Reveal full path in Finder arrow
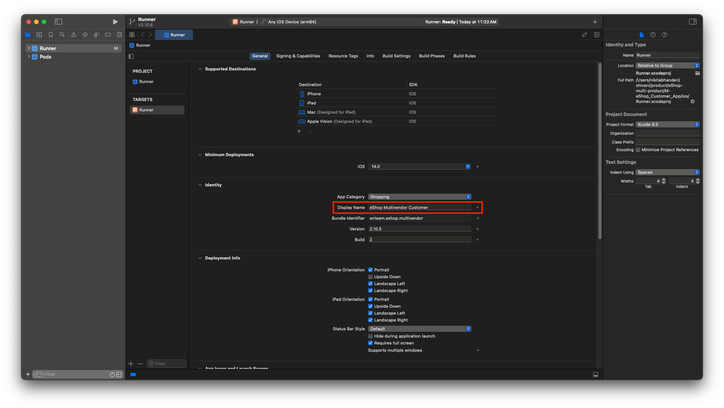 click(x=693, y=101)
